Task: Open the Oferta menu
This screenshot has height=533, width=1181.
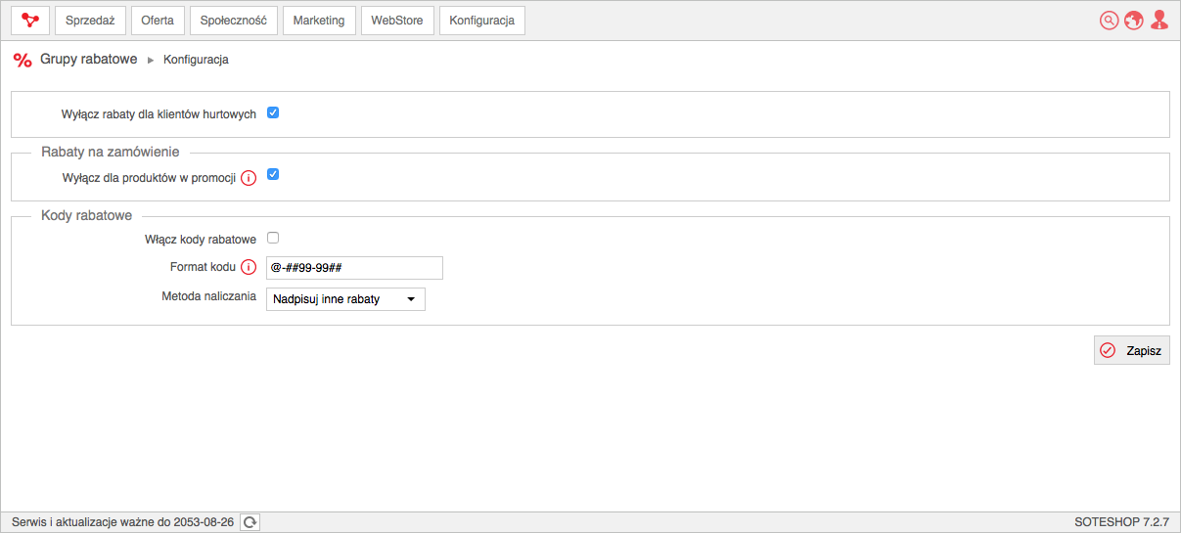Action: tap(158, 21)
